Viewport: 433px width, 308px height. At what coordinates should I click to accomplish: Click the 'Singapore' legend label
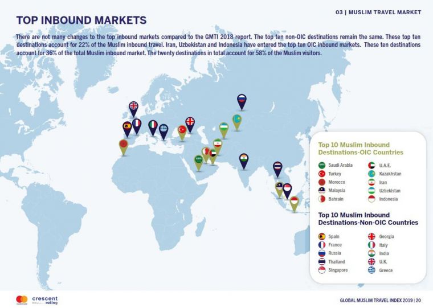click(338, 270)
